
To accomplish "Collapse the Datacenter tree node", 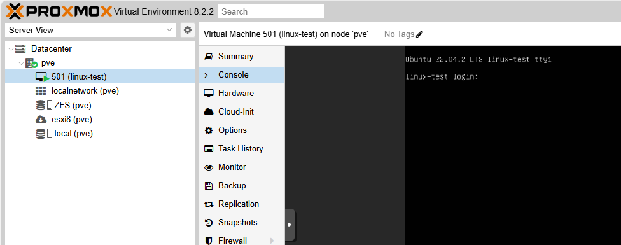I will (x=11, y=49).
